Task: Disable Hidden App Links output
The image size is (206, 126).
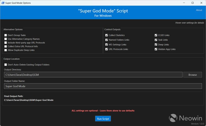Action: (156, 49)
